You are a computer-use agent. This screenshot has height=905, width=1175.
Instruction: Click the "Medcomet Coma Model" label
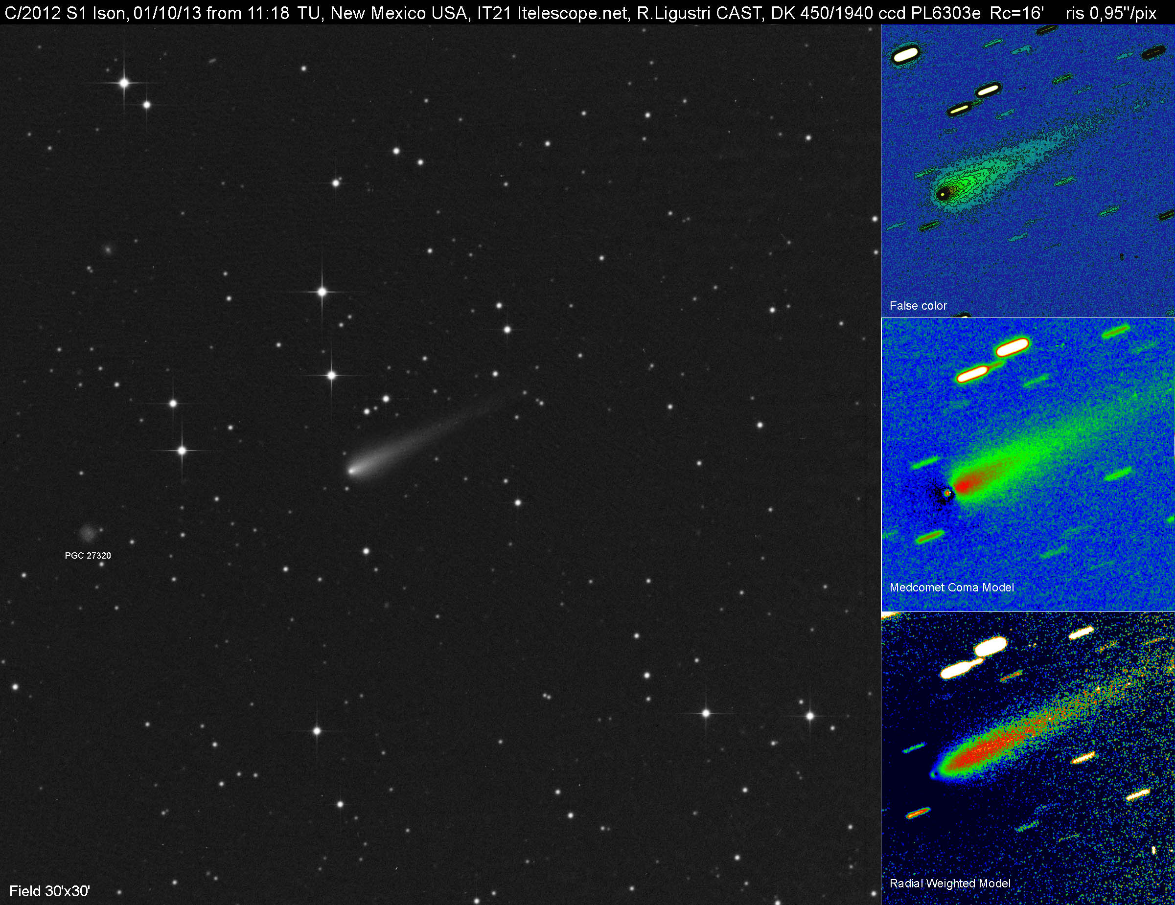(x=952, y=588)
